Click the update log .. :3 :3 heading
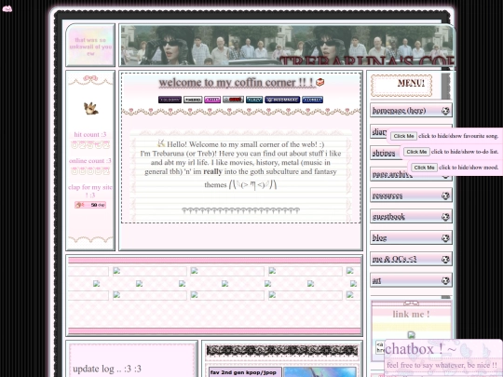 point(107,369)
